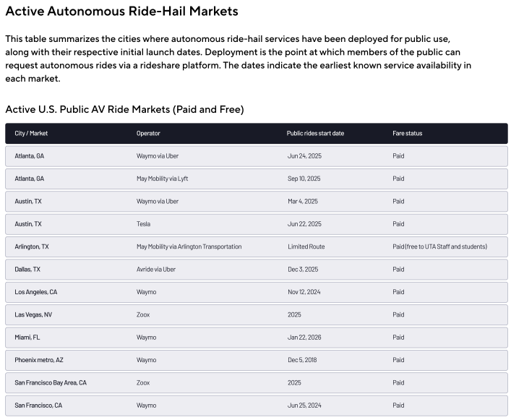The image size is (511, 420).
Task: Click the Operator column header
Action: tap(148, 133)
